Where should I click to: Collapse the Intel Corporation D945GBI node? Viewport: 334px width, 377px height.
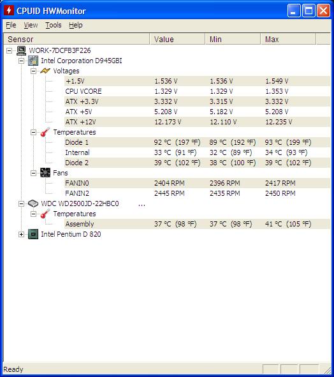point(22,61)
